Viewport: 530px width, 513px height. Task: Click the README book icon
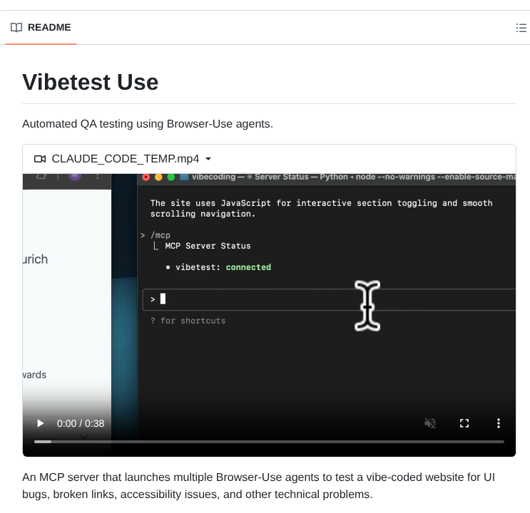[x=16, y=27]
